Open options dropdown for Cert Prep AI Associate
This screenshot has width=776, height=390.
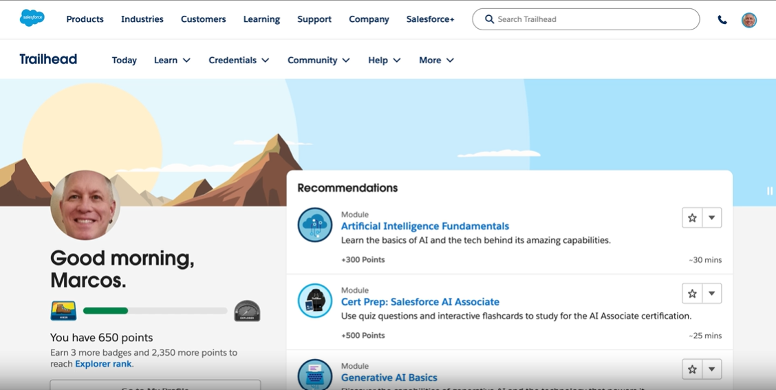711,294
